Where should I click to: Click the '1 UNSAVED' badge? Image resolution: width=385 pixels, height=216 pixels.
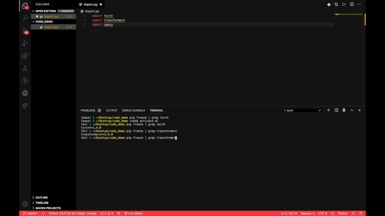point(66,11)
